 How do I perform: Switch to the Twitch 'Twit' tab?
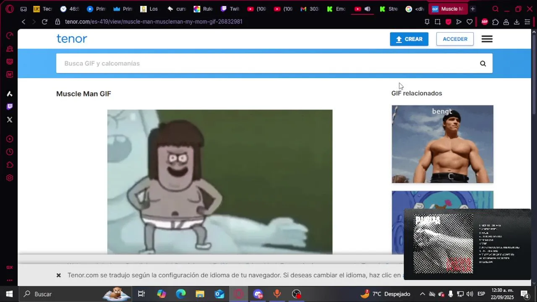pos(230,9)
